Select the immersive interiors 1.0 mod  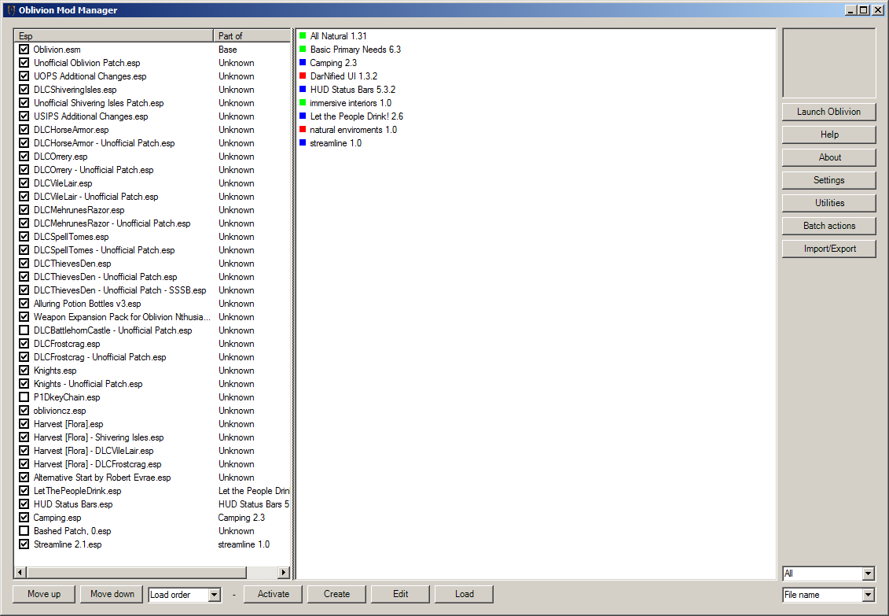click(x=351, y=102)
